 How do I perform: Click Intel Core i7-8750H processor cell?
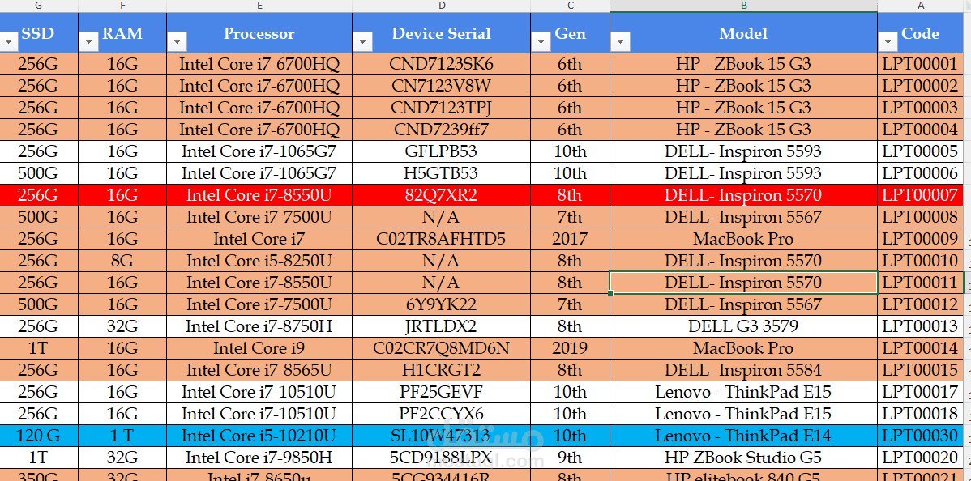click(259, 326)
